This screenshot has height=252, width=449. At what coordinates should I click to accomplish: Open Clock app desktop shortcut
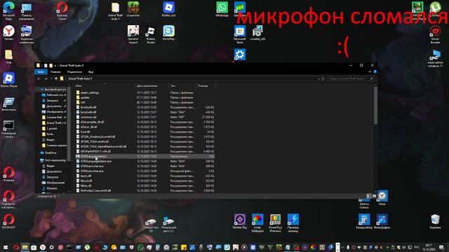[382, 197]
